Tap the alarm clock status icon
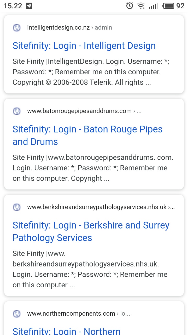The height and width of the screenshot is (335, 188). [x=130, y=6]
